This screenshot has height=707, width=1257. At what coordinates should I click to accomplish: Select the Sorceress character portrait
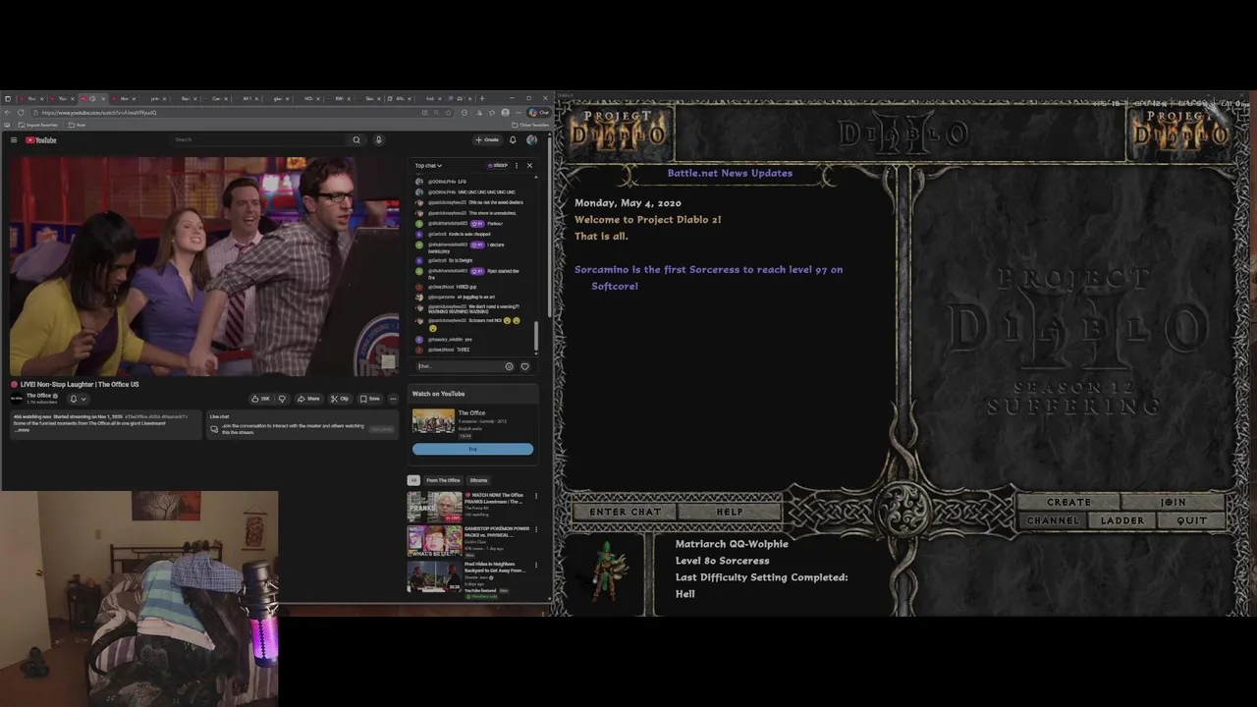click(606, 571)
